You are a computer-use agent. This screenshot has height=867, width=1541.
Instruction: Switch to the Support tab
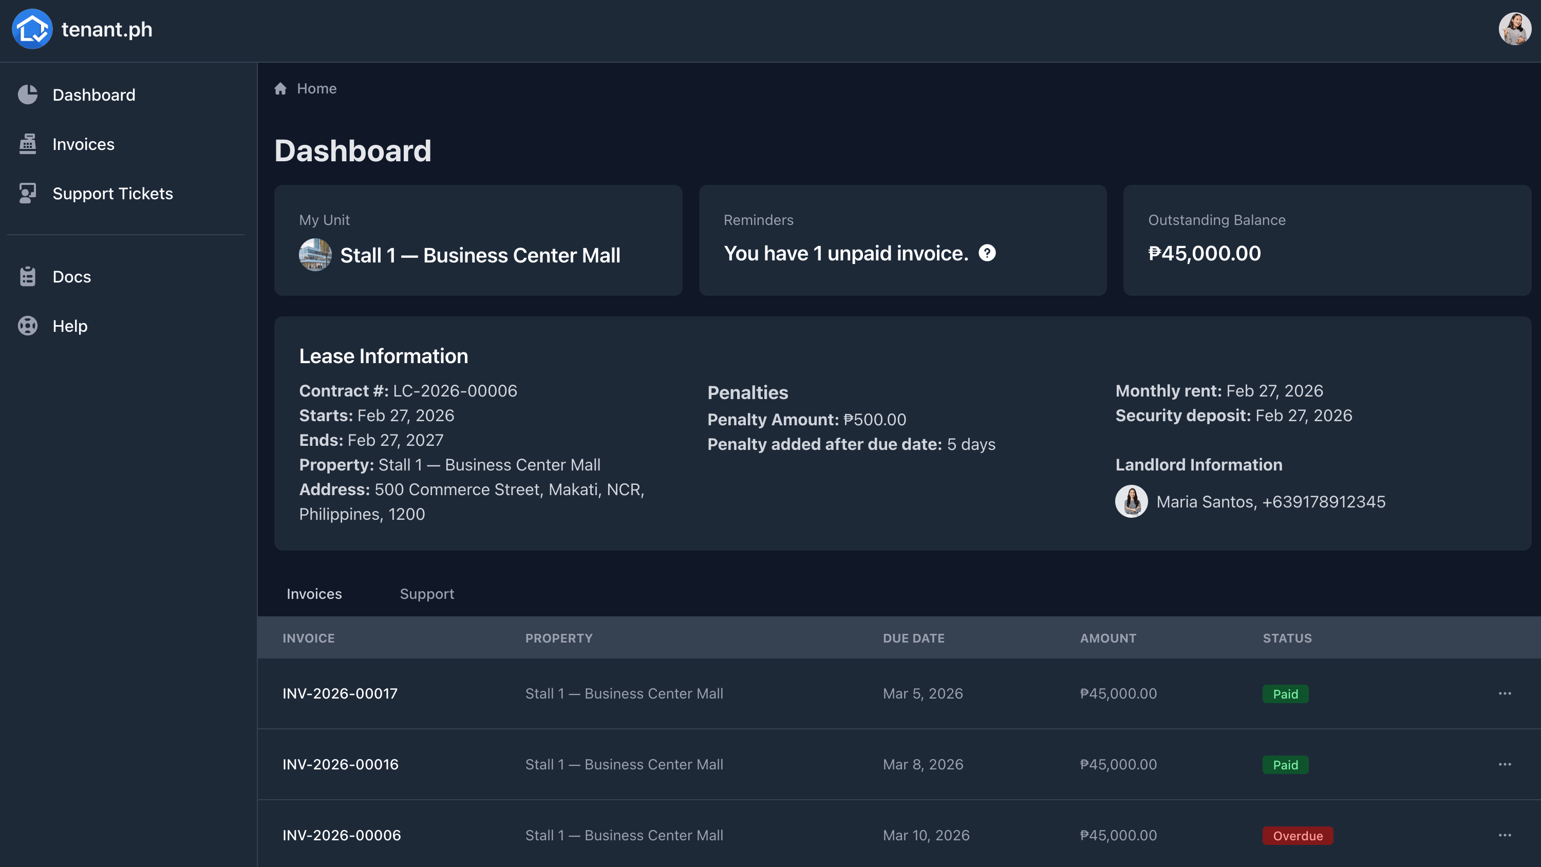click(x=426, y=594)
